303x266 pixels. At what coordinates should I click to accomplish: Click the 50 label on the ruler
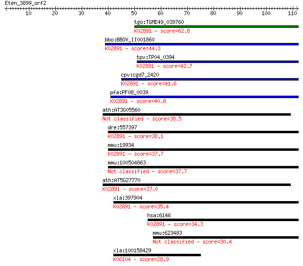134,13
